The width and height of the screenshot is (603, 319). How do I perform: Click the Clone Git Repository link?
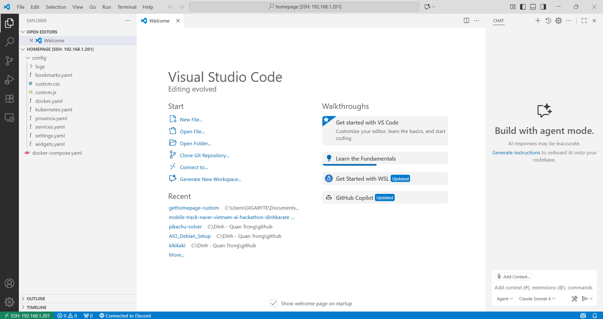[204, 155]
